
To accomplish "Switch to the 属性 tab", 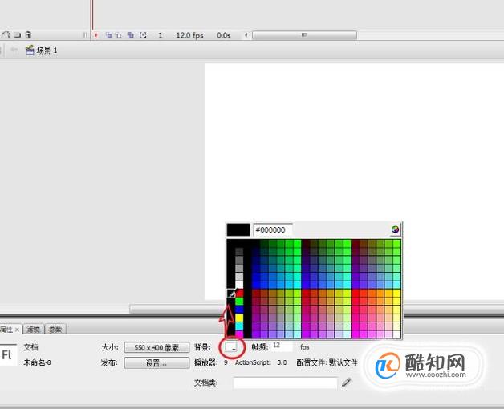I will point(6,330).
